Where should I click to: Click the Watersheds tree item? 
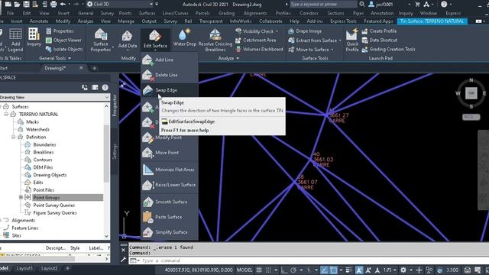[37, 129]
